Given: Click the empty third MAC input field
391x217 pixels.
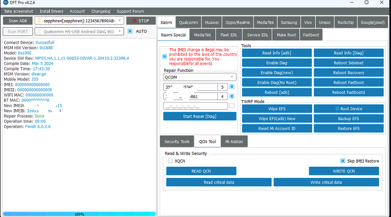Looking at the screenshot, I should tap(196, 106).
